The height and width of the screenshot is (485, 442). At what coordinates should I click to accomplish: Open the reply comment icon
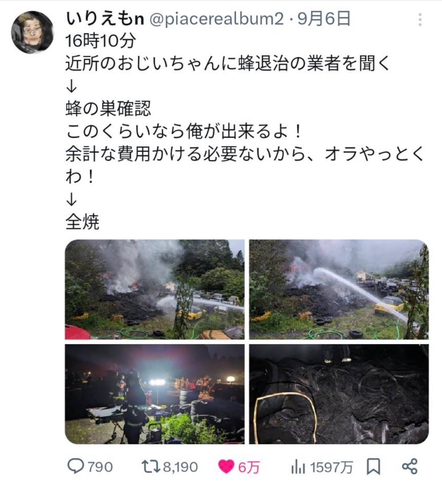click(x=75, y=466)
